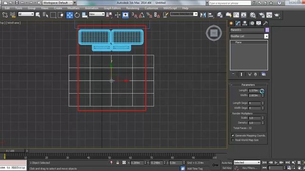This screenshot has height=171, width=305.
Task: Open the MAXScript menu
Action: [170, 8]
